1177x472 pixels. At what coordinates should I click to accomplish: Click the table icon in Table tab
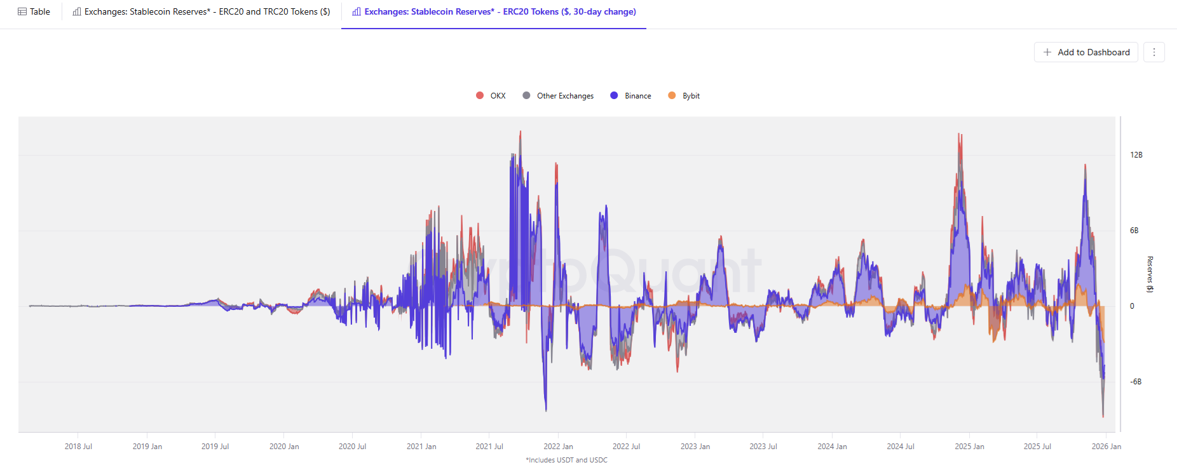22,11
